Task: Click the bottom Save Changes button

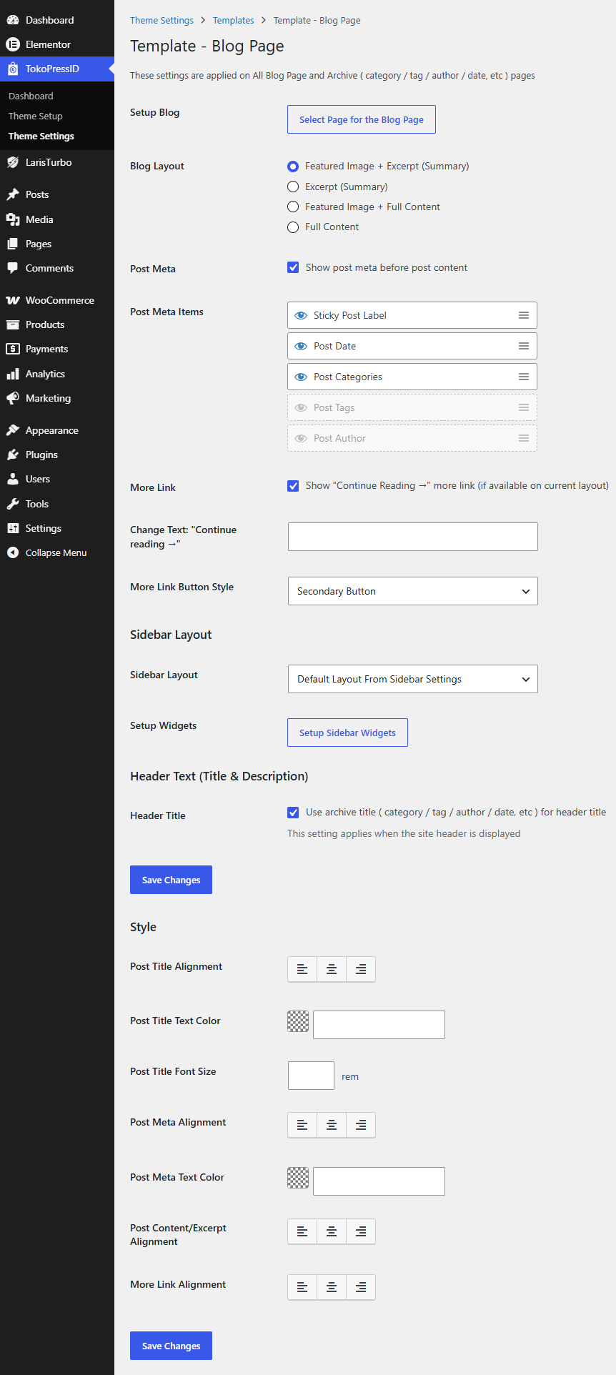Action: pos(171,1346)
